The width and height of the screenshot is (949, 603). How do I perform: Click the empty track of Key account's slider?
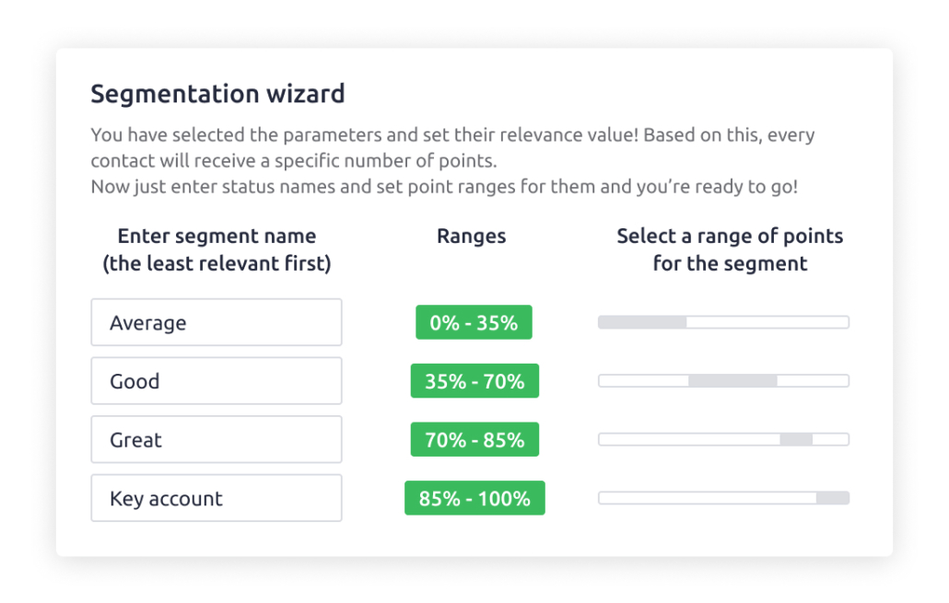707,499
